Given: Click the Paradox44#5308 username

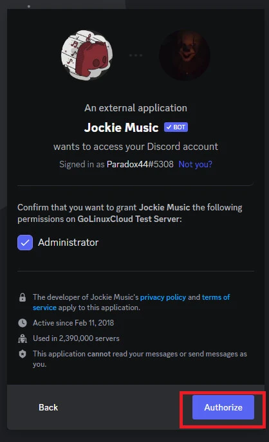Looking at the screenshot, I should (140, 164).
